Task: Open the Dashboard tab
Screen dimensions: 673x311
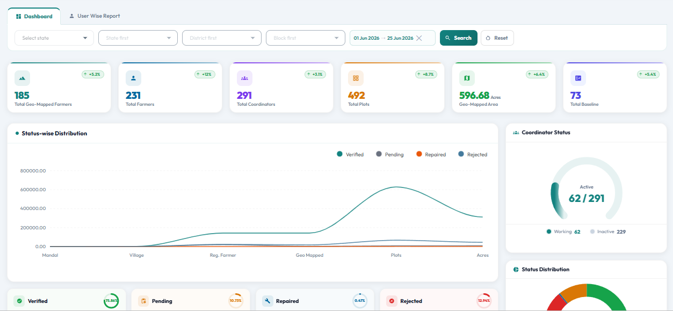Action: [x=34, y=16]
